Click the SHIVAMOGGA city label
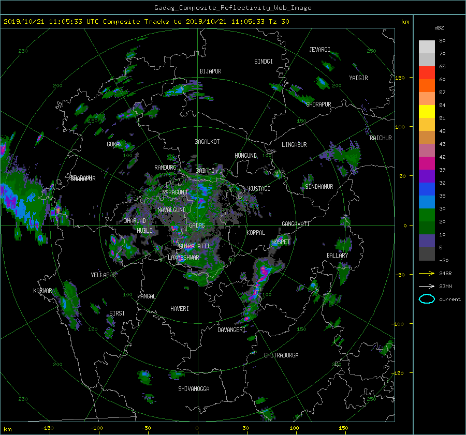Image resolution: width=466 pixels, height=435 pixels. click(194, 388)
